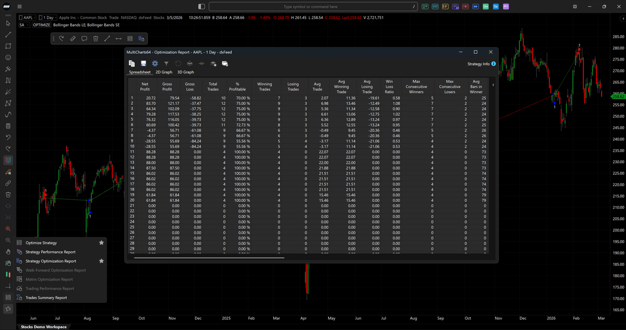Viewport: 626px width, 330px height.
Task: Click the trash in floating toolbar
Action: click(x=95, y=39)
